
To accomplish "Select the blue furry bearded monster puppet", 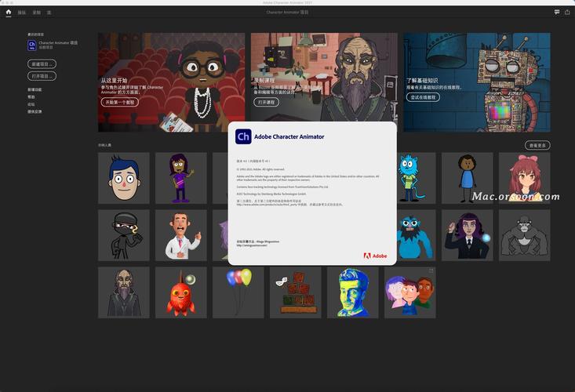I will click(x=417, y=235).
